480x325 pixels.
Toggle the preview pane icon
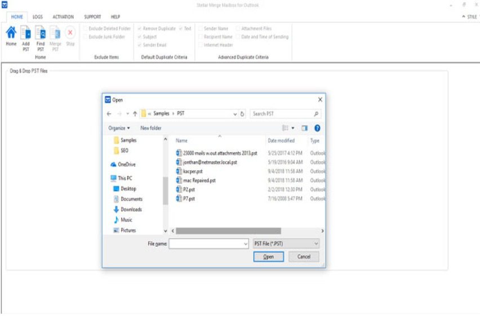coord(305,128)
